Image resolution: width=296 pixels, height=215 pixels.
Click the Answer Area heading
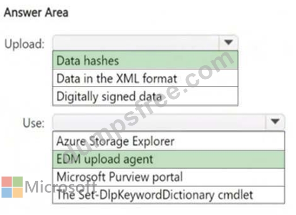[x=36, y=13]
